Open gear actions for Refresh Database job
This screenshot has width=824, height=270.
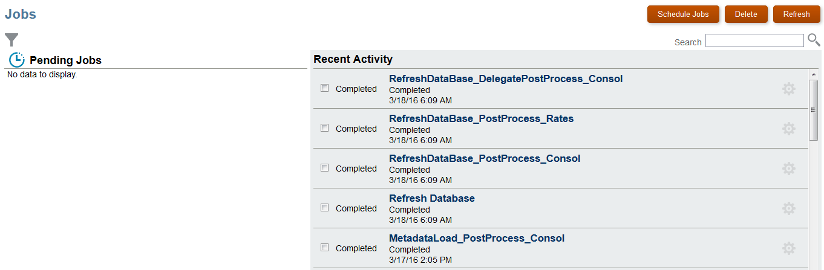click(788, 208)
